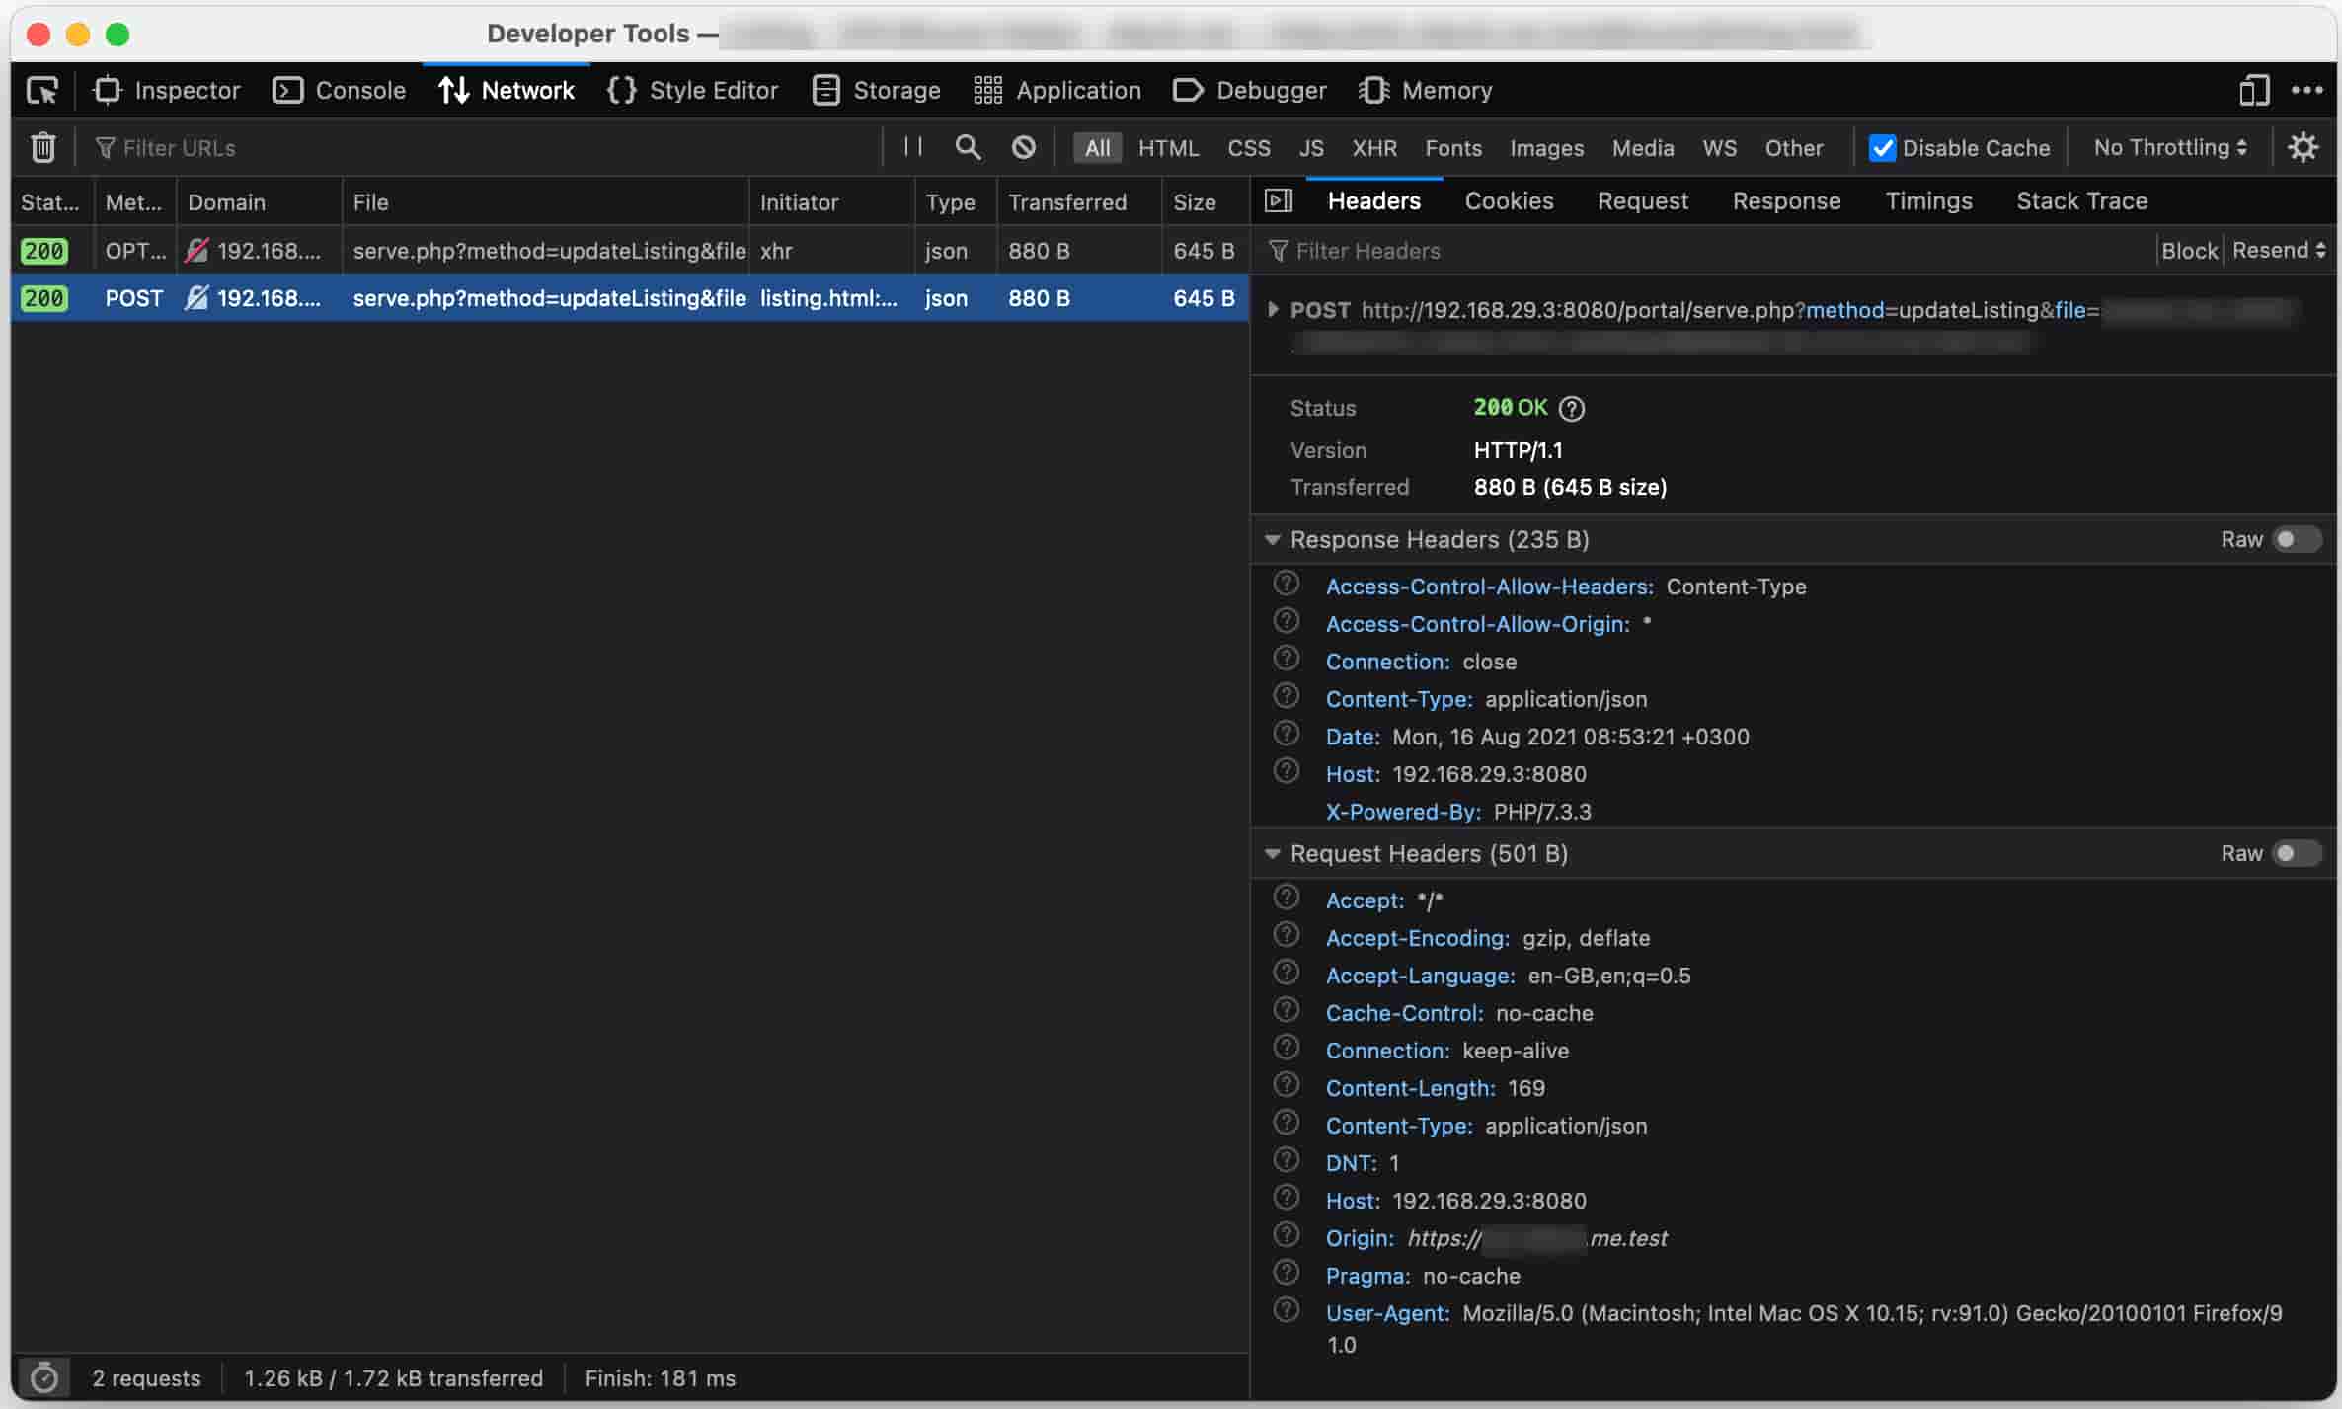Screen dimensions: 2342x1409
Task: Open help for Accept-Encoding header
Action: (1286, 935)
